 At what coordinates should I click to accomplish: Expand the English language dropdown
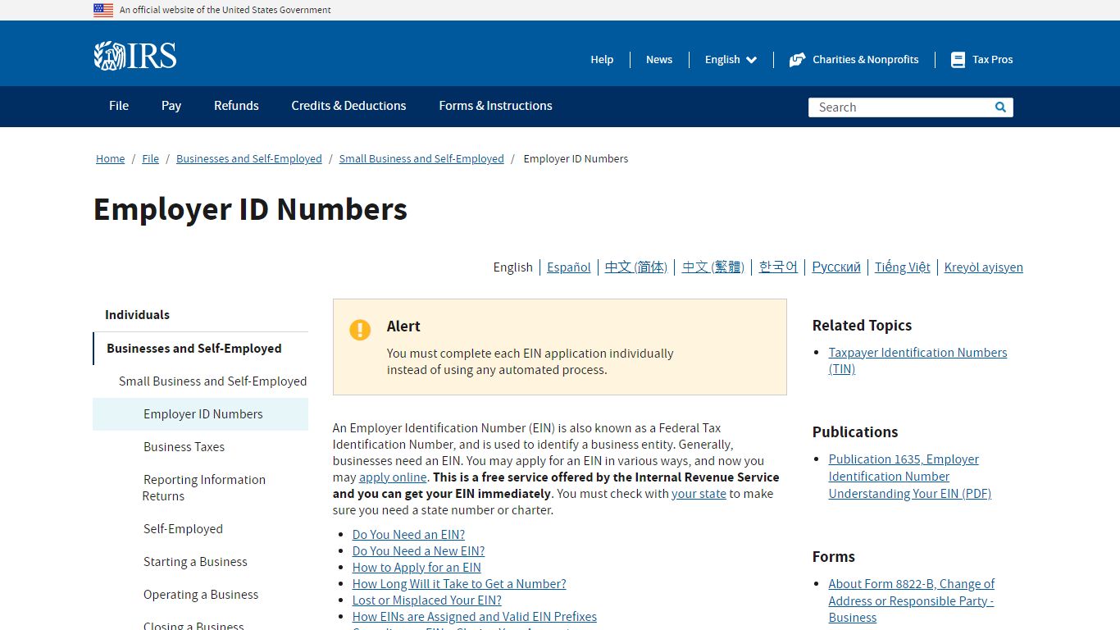tap(731, 60)
